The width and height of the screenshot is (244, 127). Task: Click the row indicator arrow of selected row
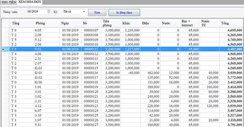(x=3, y=49)
